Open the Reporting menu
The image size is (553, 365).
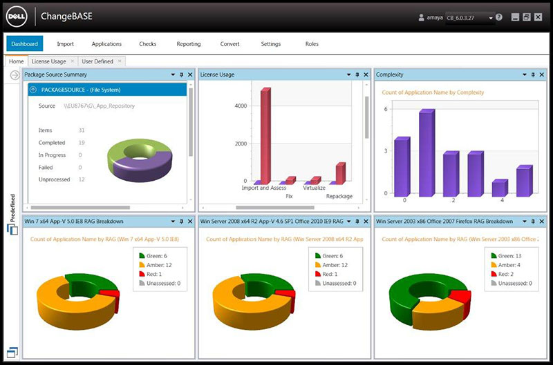[x=189, y=44]
